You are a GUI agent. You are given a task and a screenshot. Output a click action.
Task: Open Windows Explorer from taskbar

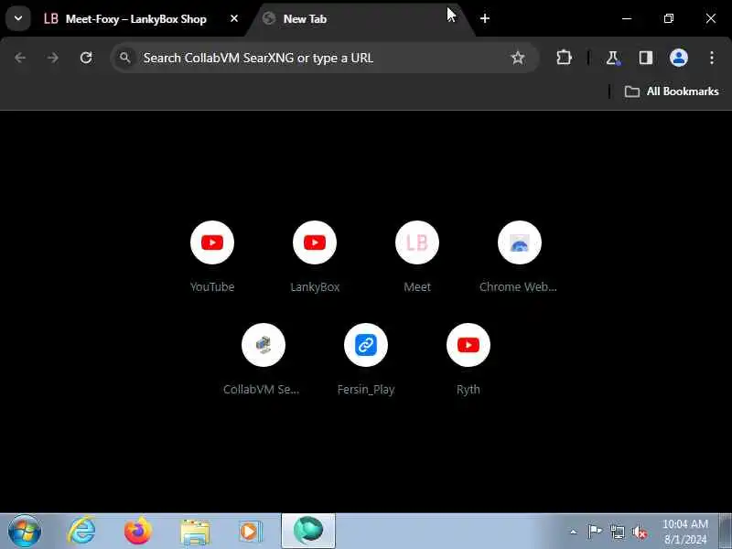[x=195, y=532]
